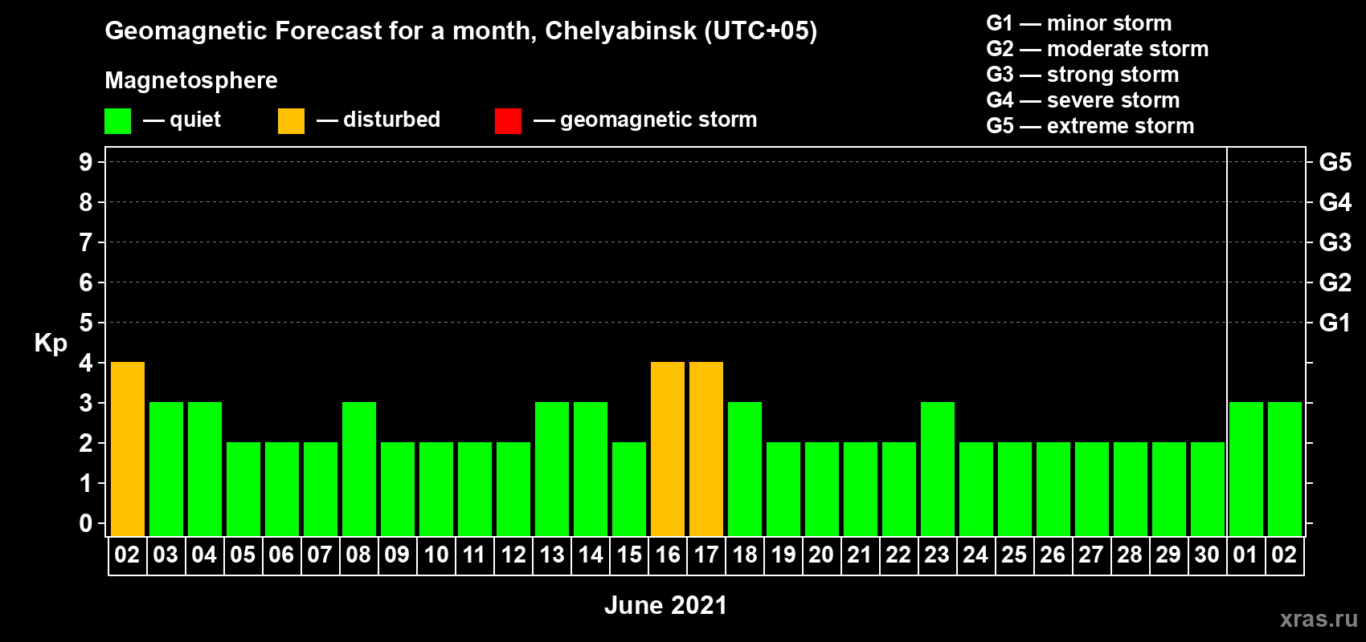Image resolution: width=1366 pixels, height=642 pixels.
Task: Click the Kp scale value 9 on the left axis
Action: 86,162
